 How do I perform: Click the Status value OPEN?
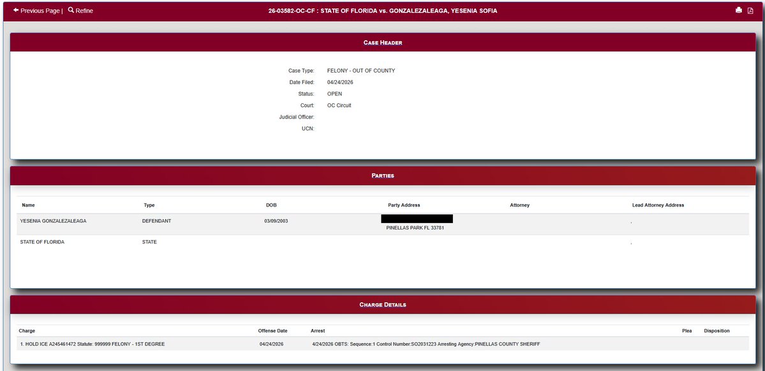(335, 94)
